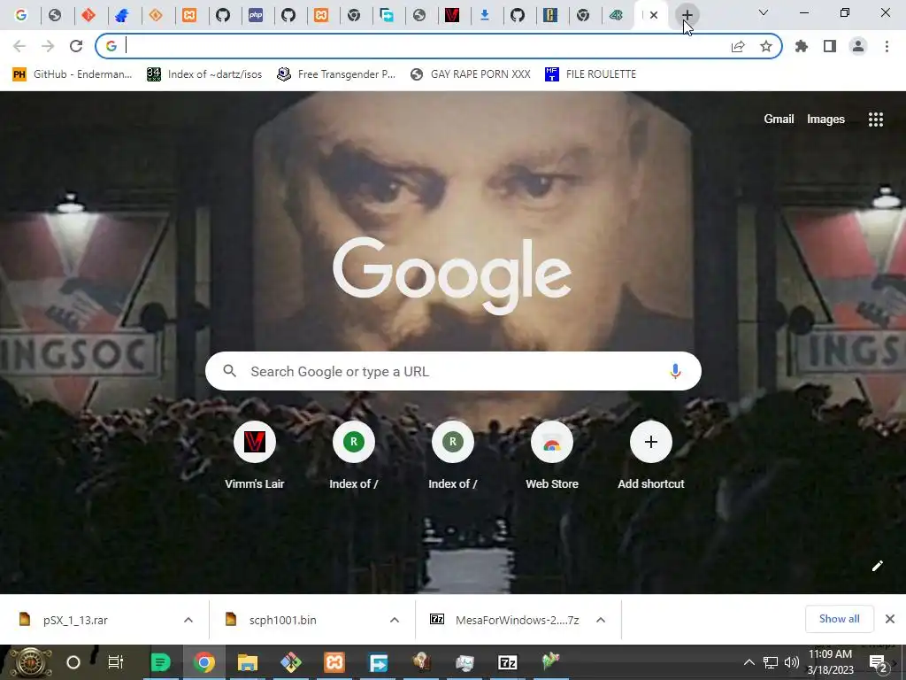Viewport: 906px width, 680px height.
Task: Start voice search with the microphone
Action: click(x=675, y=371)
